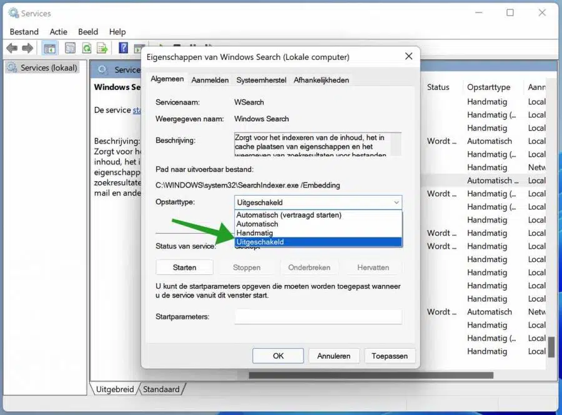Click the OK button
This screenshot has width=562, height=415.
(278, 356)
